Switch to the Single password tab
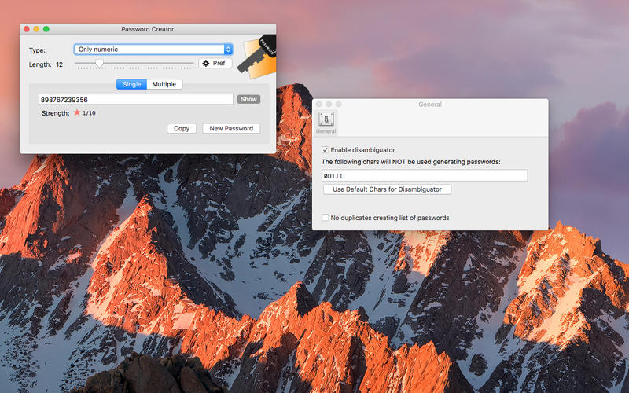The width and height of the screenshot is (629, 393). (x=131, y=84)
